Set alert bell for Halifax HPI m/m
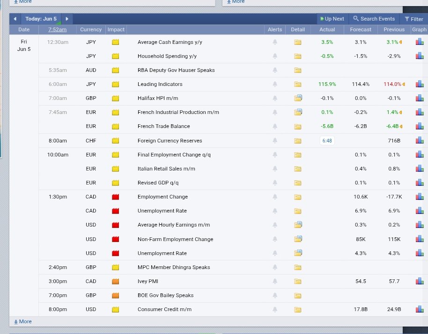The image size is (428, 334). (x=275, y=98)
